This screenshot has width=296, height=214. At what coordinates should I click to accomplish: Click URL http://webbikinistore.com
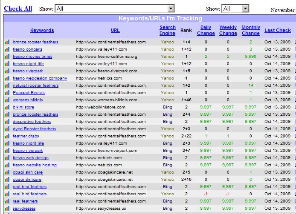[x=101, y=107]
